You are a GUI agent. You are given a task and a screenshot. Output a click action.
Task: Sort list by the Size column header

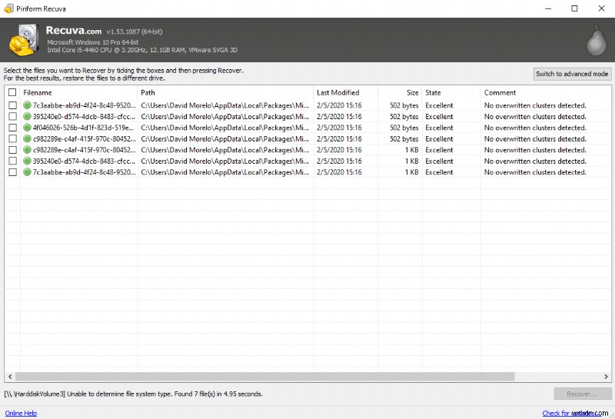tap(400, 92)
